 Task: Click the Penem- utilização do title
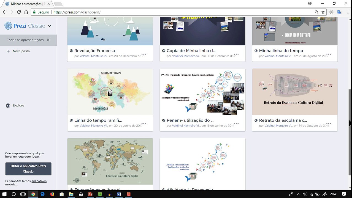[x=190, y=120]
